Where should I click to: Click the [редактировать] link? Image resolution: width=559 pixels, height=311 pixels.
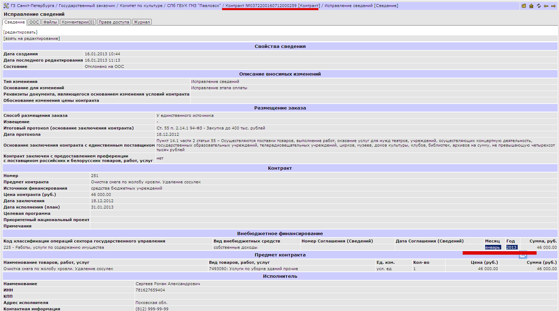[20, 32]
